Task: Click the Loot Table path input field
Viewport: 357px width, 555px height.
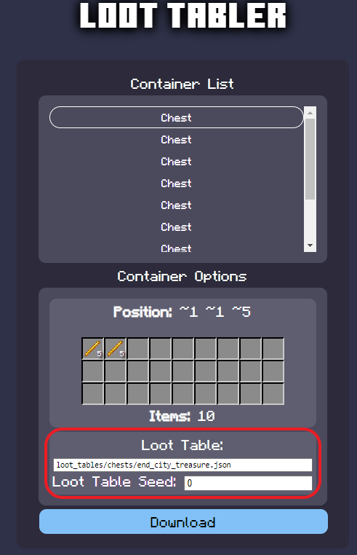Action: (182, 465)
